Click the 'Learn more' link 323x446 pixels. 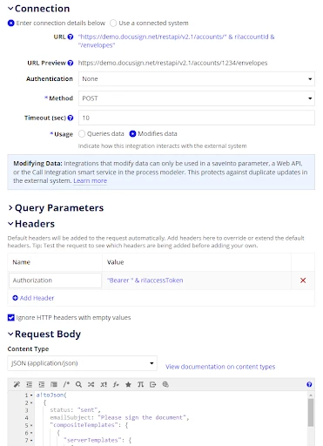90,180
